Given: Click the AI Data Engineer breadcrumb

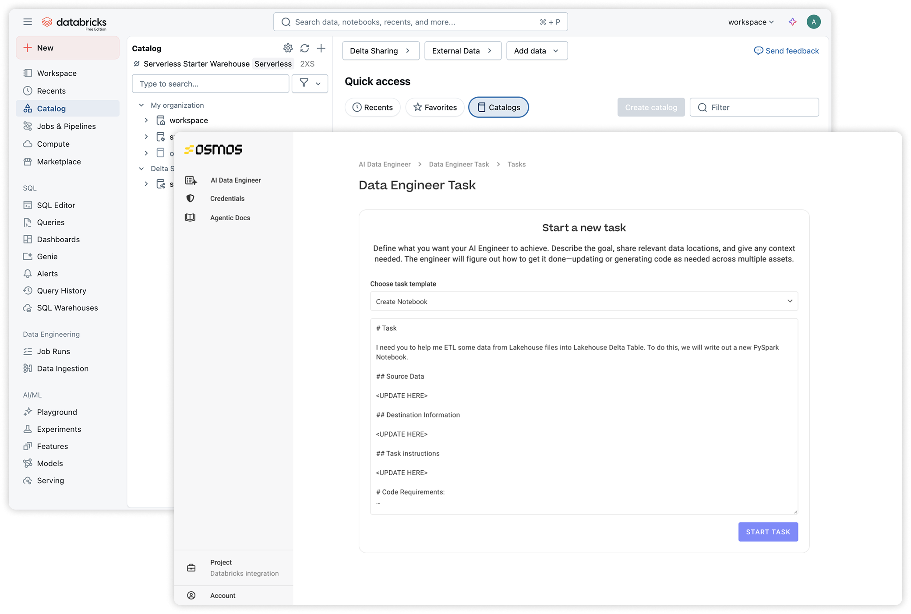Looking at the screenshot, I should click(385, 164).
